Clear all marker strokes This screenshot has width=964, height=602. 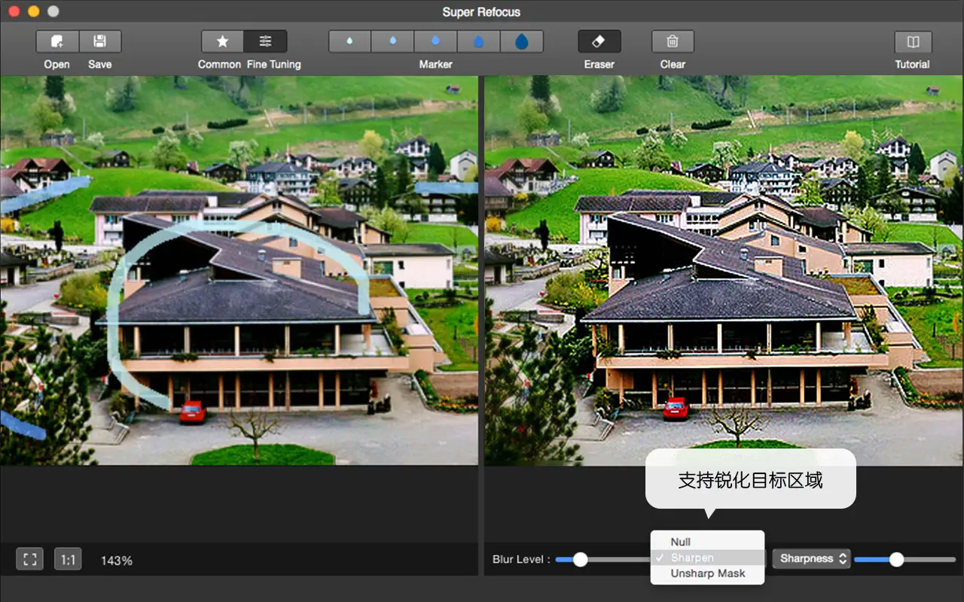pyautogui.click(x=672, y=41)
